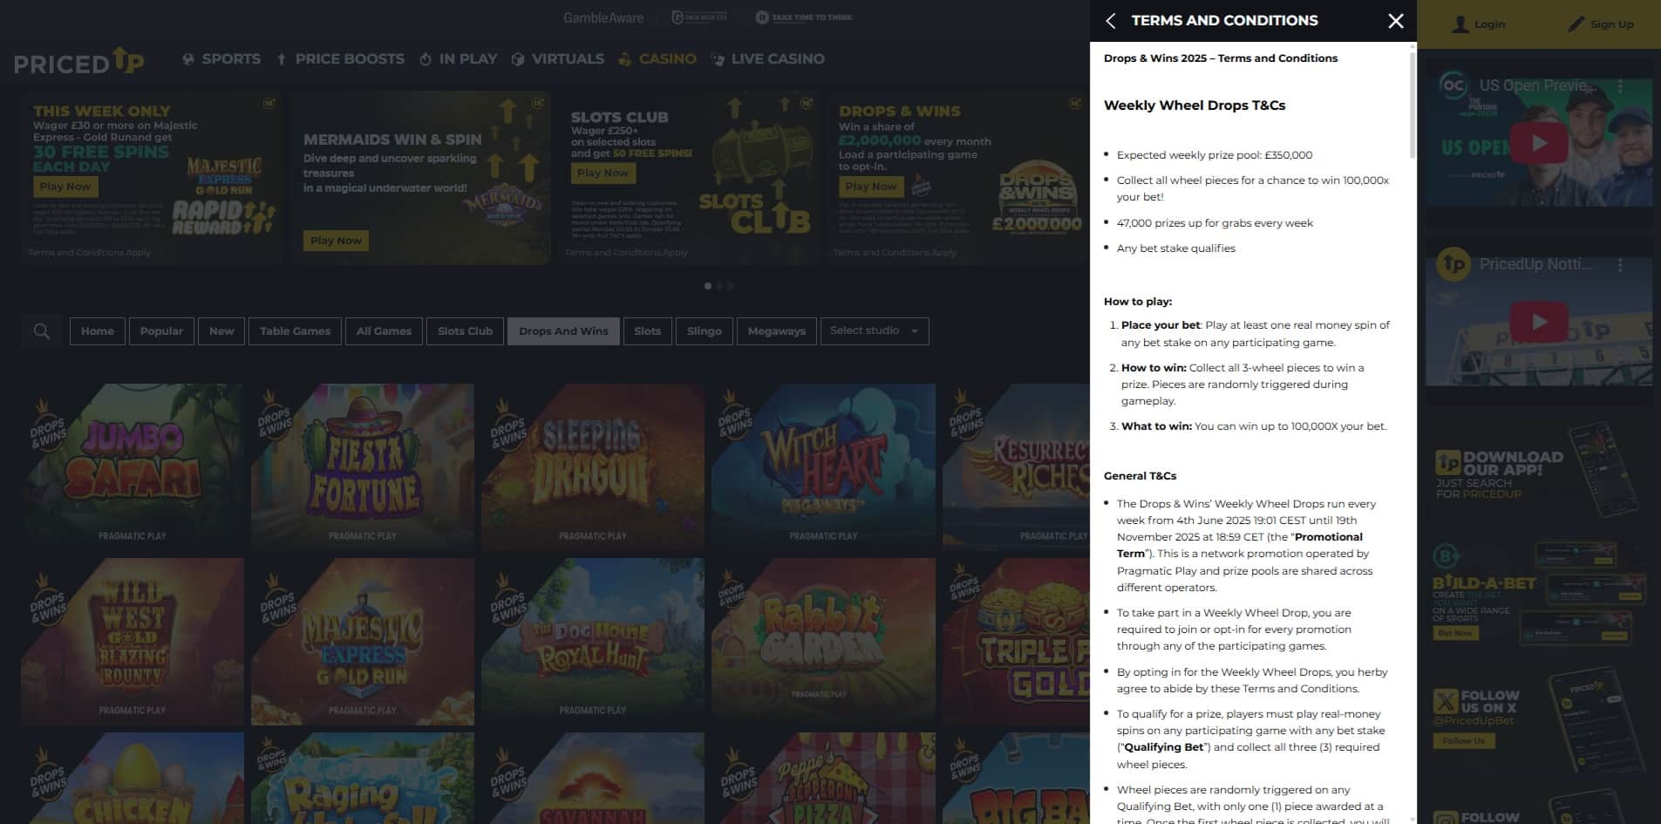1661x824 pixels.
Task: Click the search magnifier icon
Action: click(x=41, y=331)
